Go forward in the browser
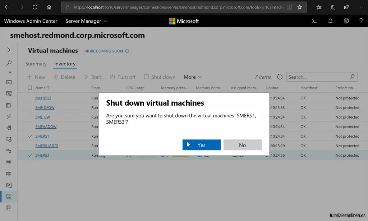The width and height of the screenshot is (368, 221). coord(21,7)
